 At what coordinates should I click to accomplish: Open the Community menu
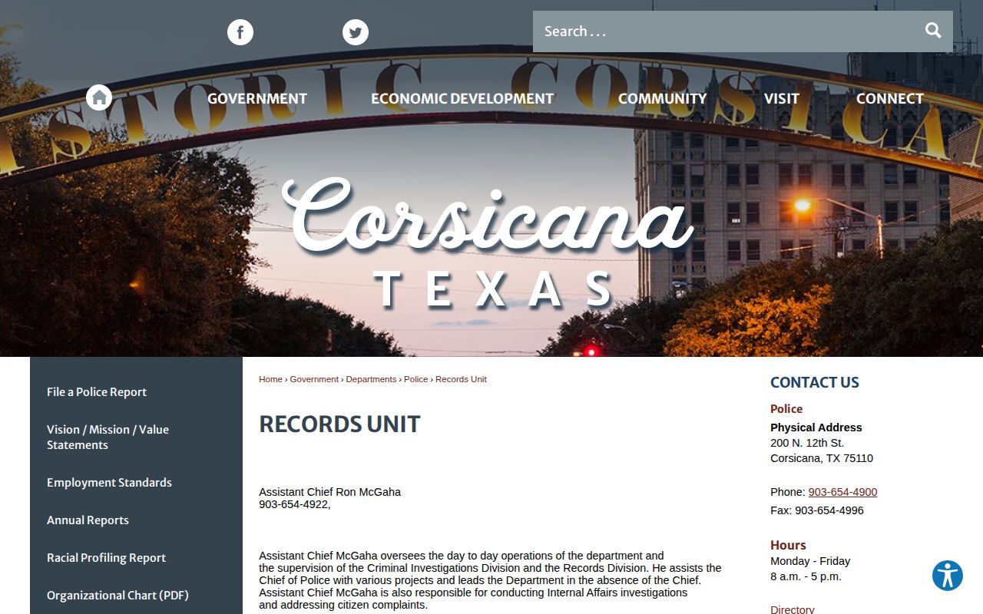662,98
